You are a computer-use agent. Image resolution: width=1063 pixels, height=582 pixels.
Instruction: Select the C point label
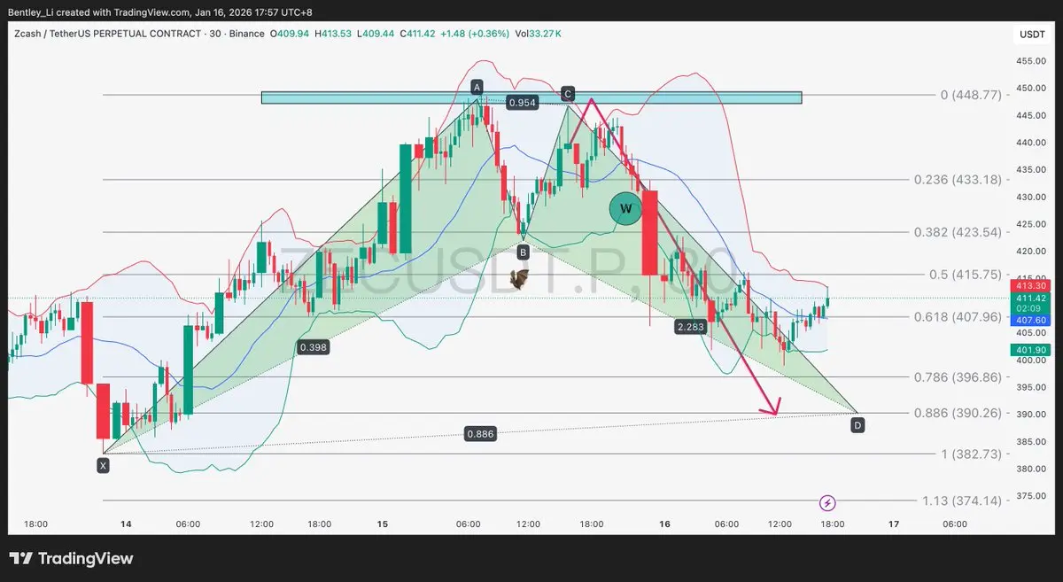tap(568, 93)
